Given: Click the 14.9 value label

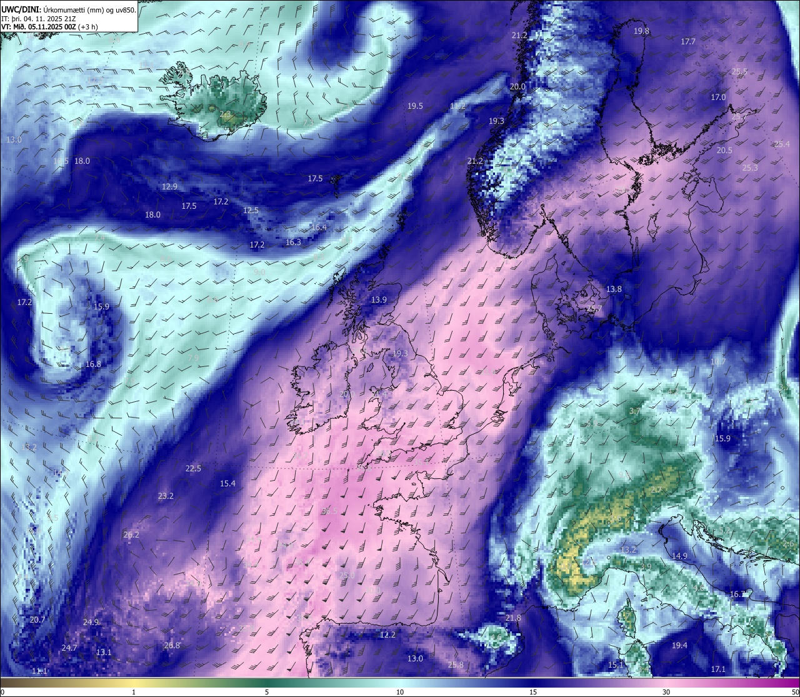Looking at the screenshot, I should click(679, 556).
